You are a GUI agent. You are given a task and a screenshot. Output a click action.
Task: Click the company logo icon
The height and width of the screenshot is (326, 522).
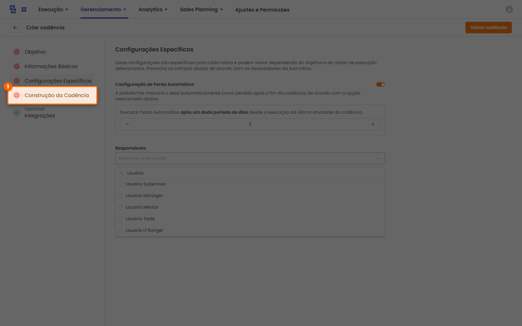pos(13,9)
